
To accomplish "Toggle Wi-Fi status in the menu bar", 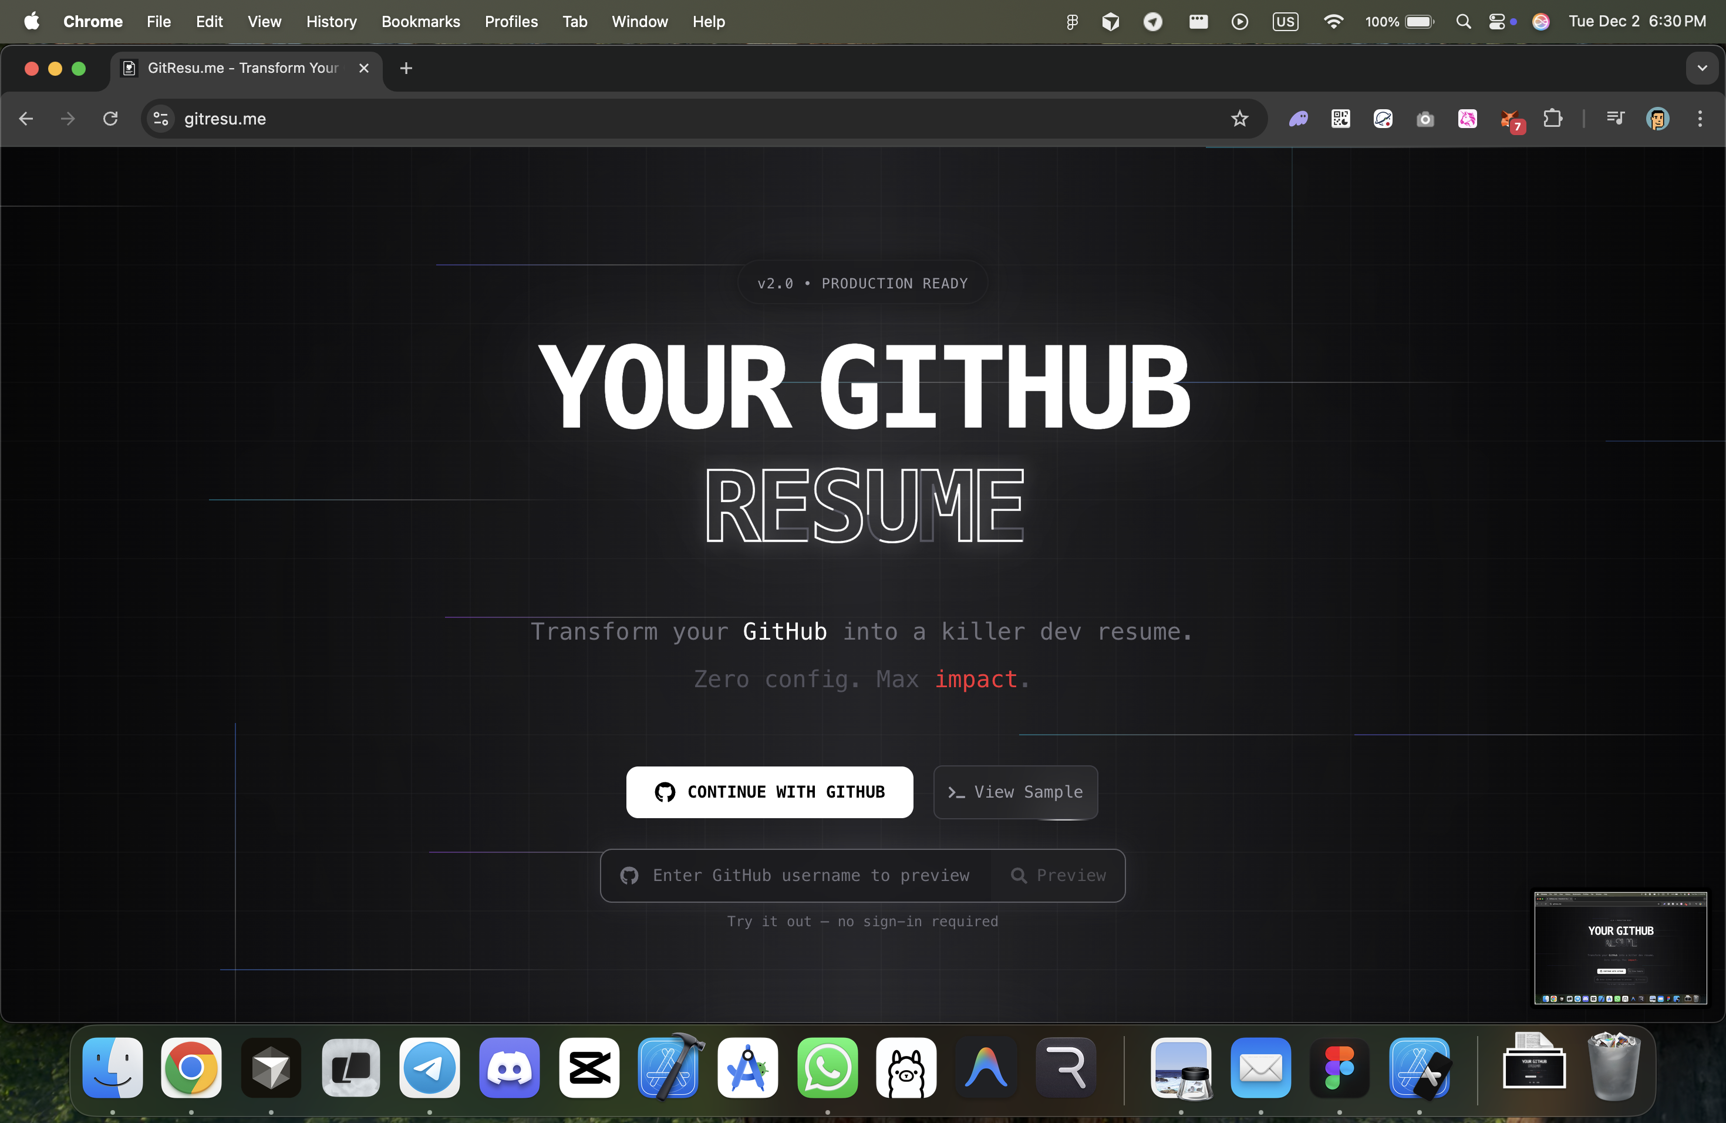I will (1334, 21).
